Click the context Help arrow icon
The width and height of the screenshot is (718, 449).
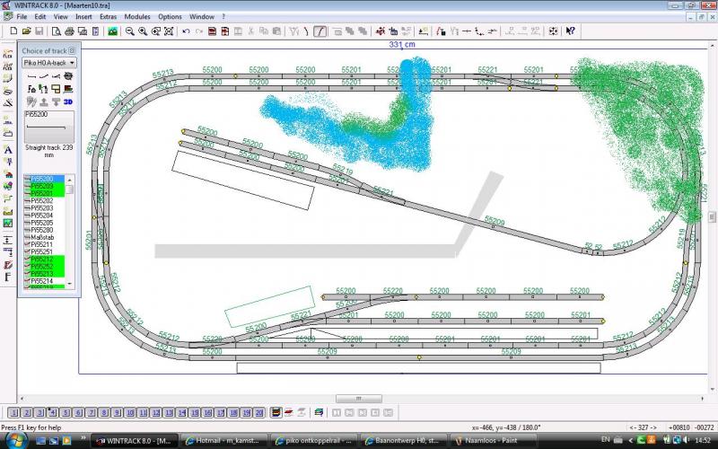(x=570, y=31)
